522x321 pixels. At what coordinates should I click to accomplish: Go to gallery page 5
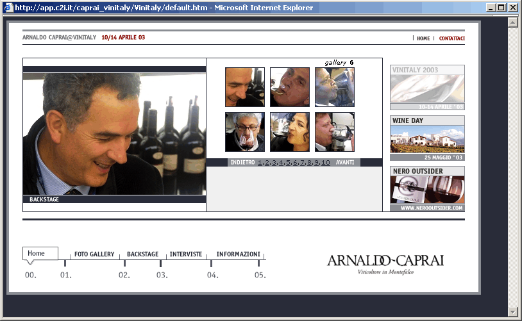click(x=289, y=162)
